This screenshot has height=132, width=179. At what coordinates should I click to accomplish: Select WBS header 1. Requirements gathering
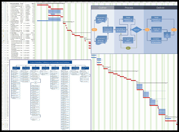pos(16,68)
